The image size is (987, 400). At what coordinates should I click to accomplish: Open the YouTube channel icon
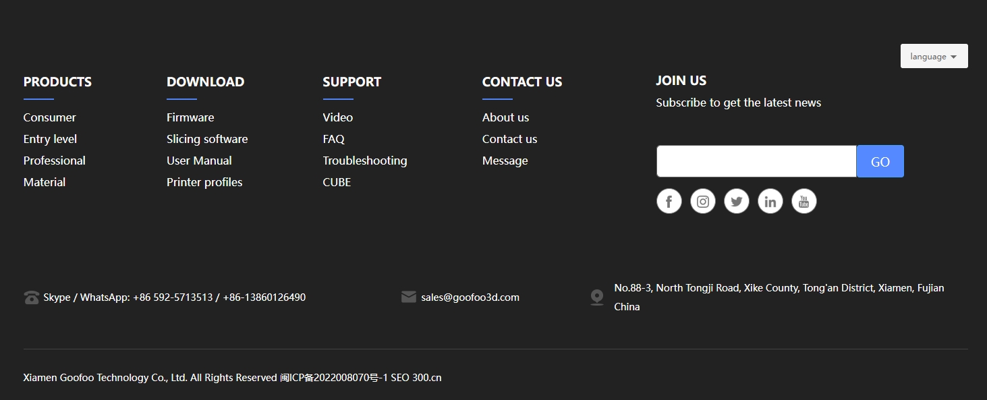pos(803,201)
